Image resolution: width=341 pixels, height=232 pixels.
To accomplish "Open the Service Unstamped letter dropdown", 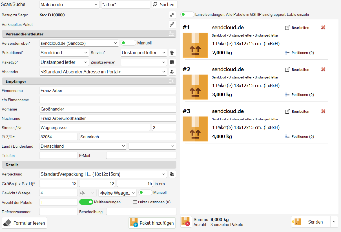I will (x=144, y=53).
